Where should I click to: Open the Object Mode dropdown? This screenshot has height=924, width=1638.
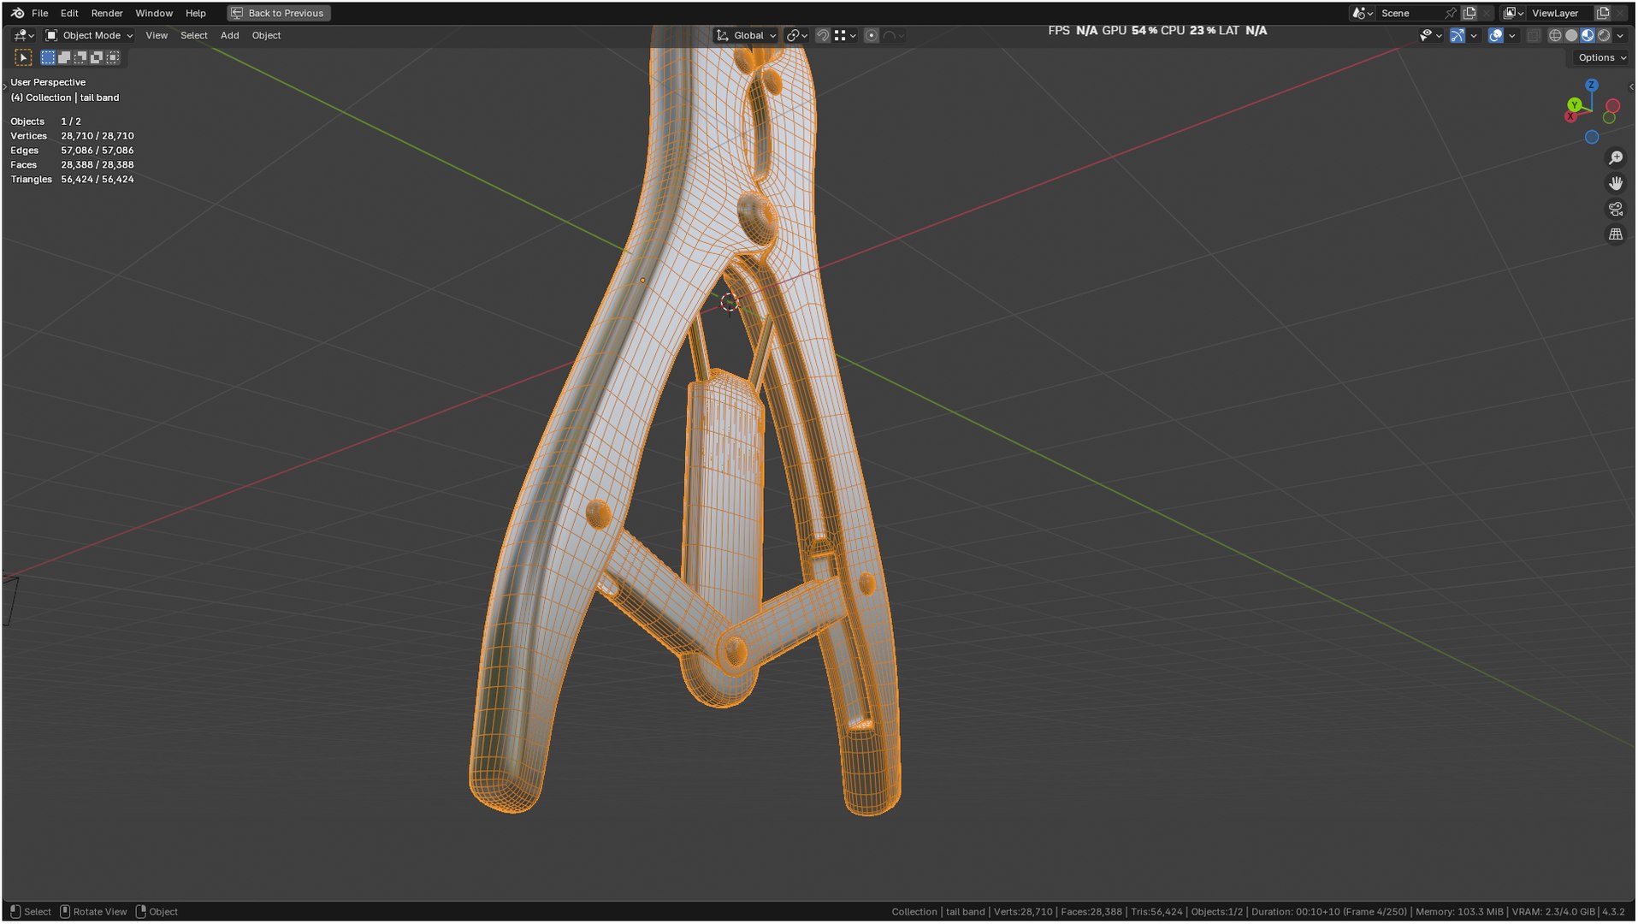click(x=89, y=35)
